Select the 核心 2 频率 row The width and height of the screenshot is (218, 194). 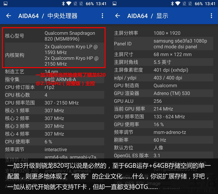coord(55,118)
